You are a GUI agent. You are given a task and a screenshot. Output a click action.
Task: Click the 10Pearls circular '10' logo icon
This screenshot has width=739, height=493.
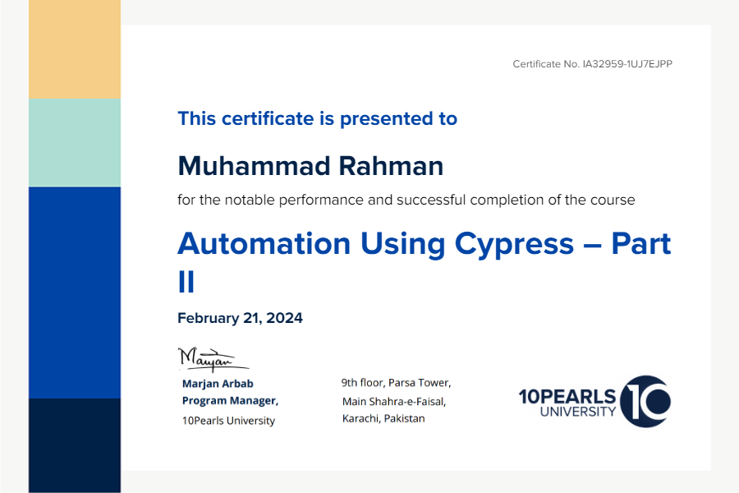coord(645,402)
